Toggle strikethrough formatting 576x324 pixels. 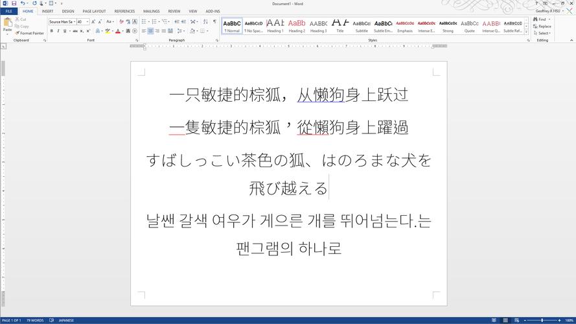[75, 31]
